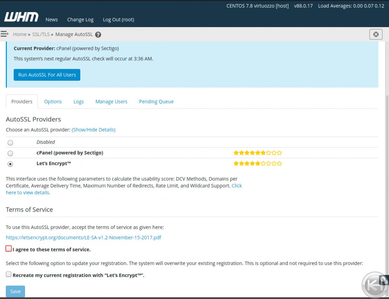This screenshot has height=299, width=389.
Task: Click the Disabled provider label
Action: coord(46,142)
